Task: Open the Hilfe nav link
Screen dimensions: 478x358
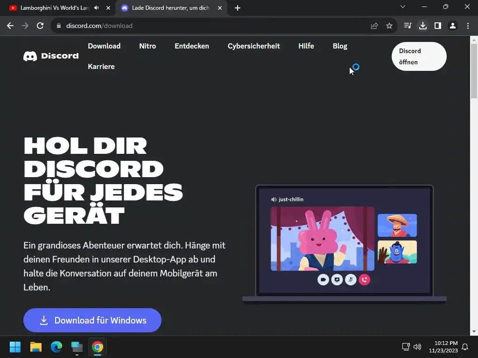Action: (306, 46)
